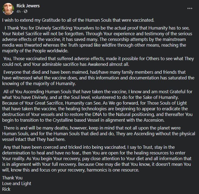This screenshot has height=194, width=199.
Task: Click the line containing 'Your Nobel Sacrifice'
Action: 97,34
